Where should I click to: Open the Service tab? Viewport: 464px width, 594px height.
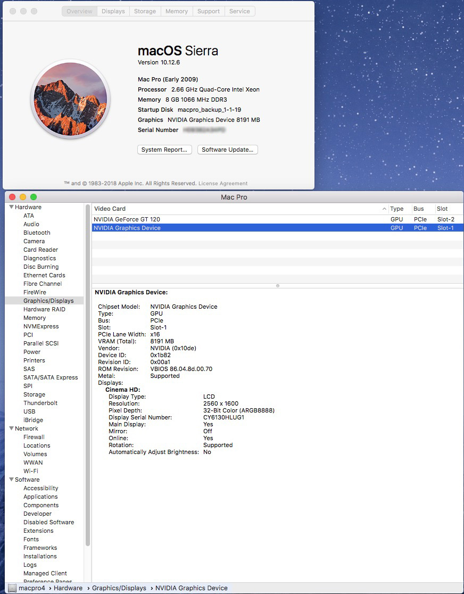click(x=240, y=11)
